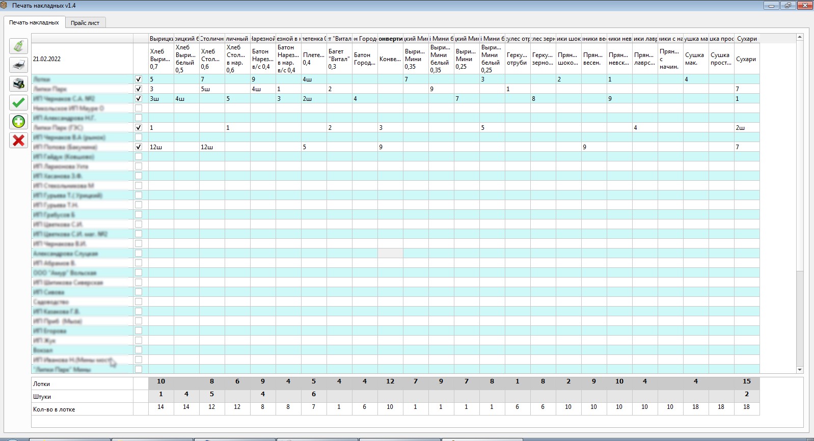Enable the ИП Хасанова З.Ф. checkbox

click(x=138, y=176)
